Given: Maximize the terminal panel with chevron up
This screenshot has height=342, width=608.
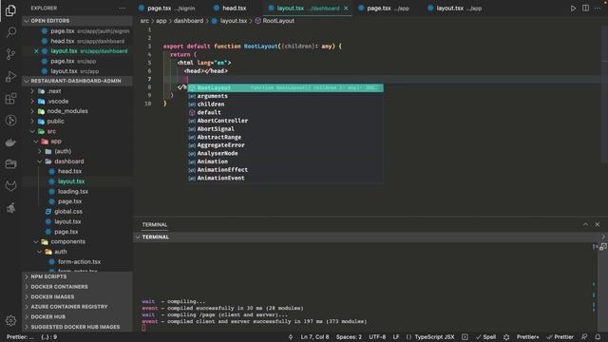Looking at the screenshot, I should click(585, 224).
